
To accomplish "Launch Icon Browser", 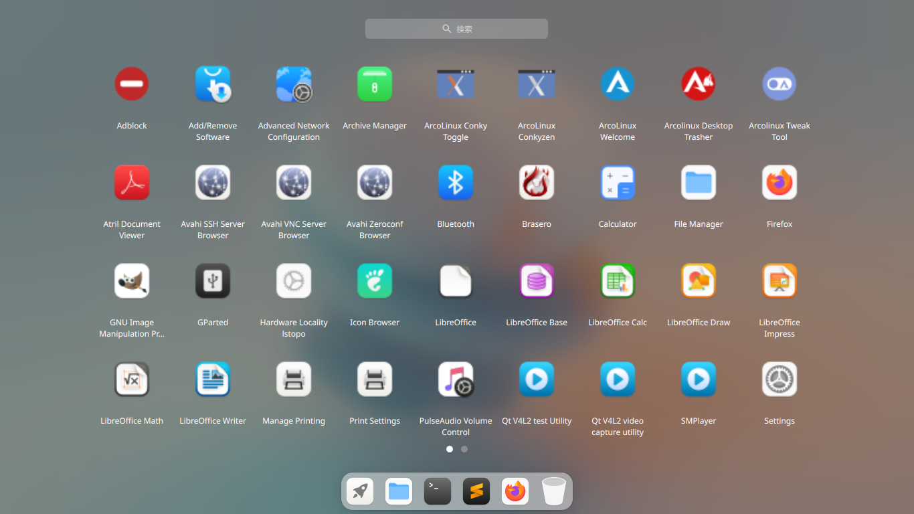I will click(x=375, y=280).
